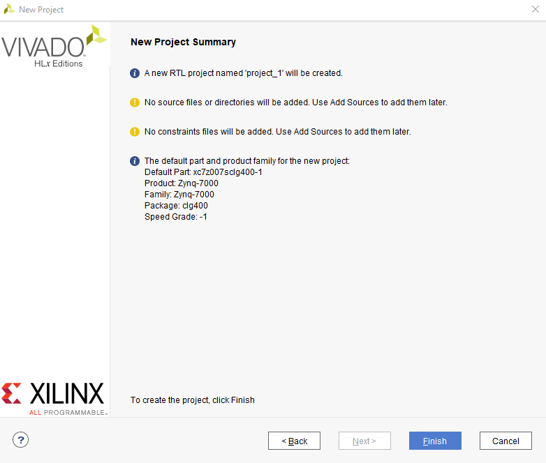Click the Default Part xc7z007sclg400-1 text
546x463 pixels.
(203, 172)
